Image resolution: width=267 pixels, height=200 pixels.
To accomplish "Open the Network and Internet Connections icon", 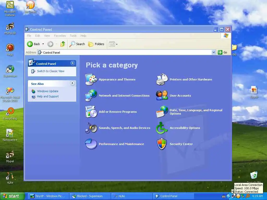I will tap(91, 95).
